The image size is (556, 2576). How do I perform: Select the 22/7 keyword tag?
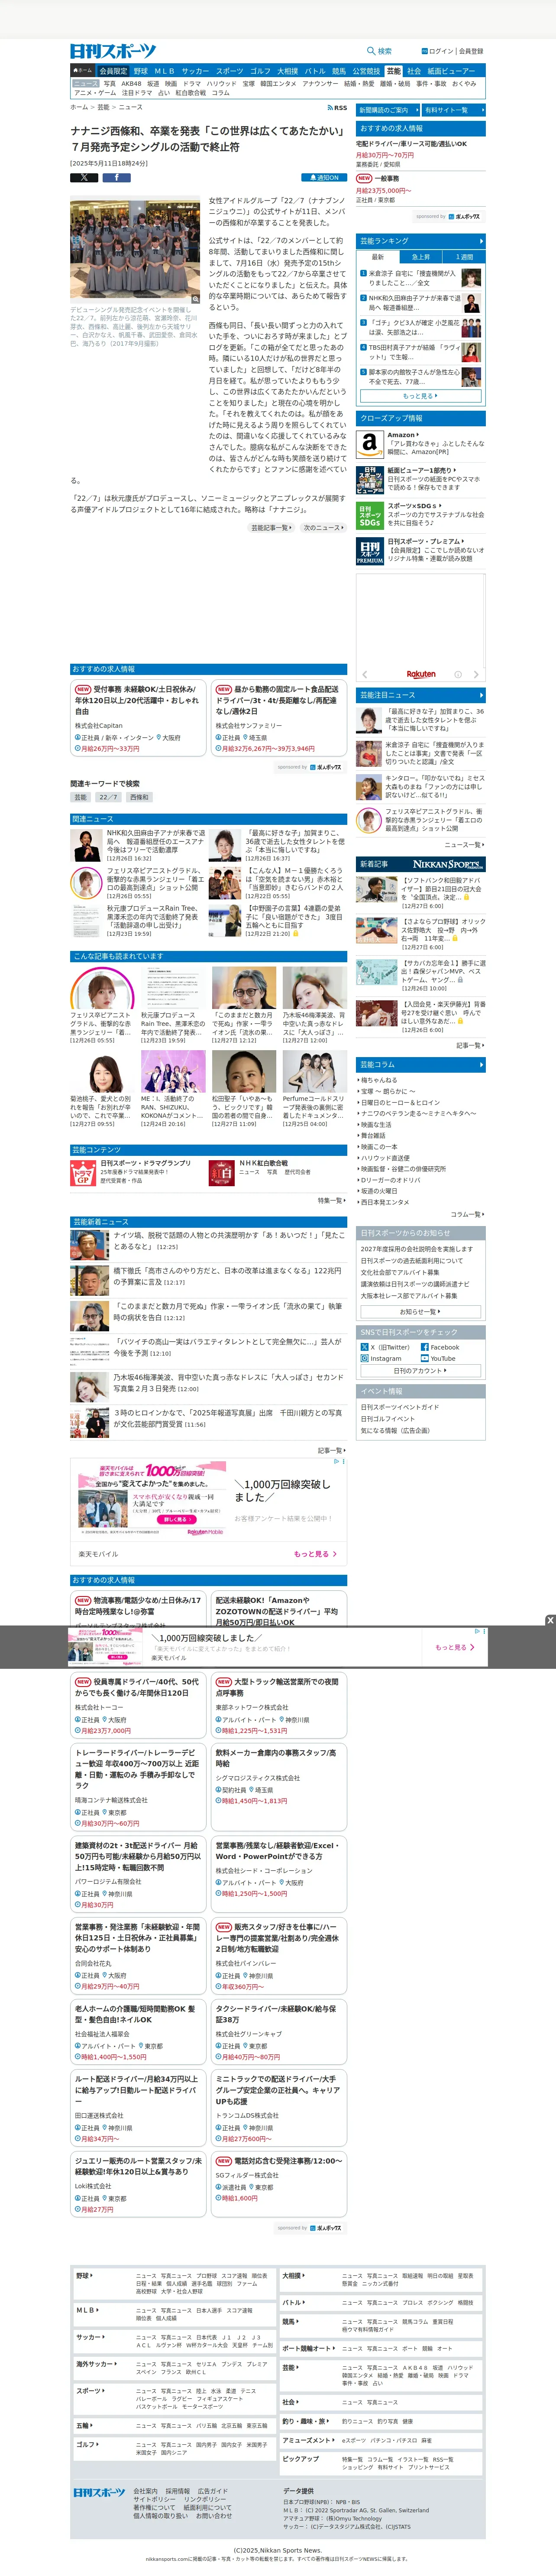click(108, 798)
